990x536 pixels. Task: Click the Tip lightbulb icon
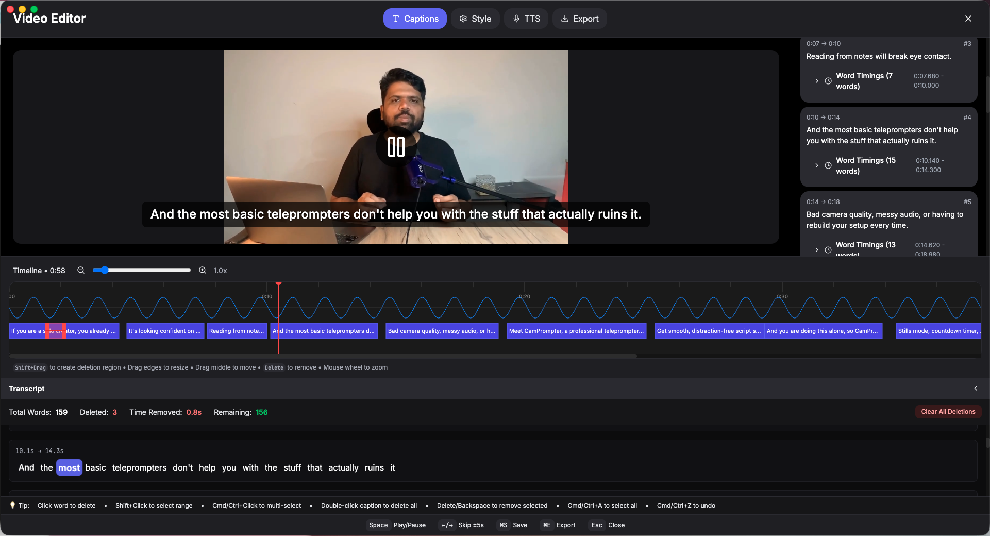pyautogui.click(x=12, y=506)
